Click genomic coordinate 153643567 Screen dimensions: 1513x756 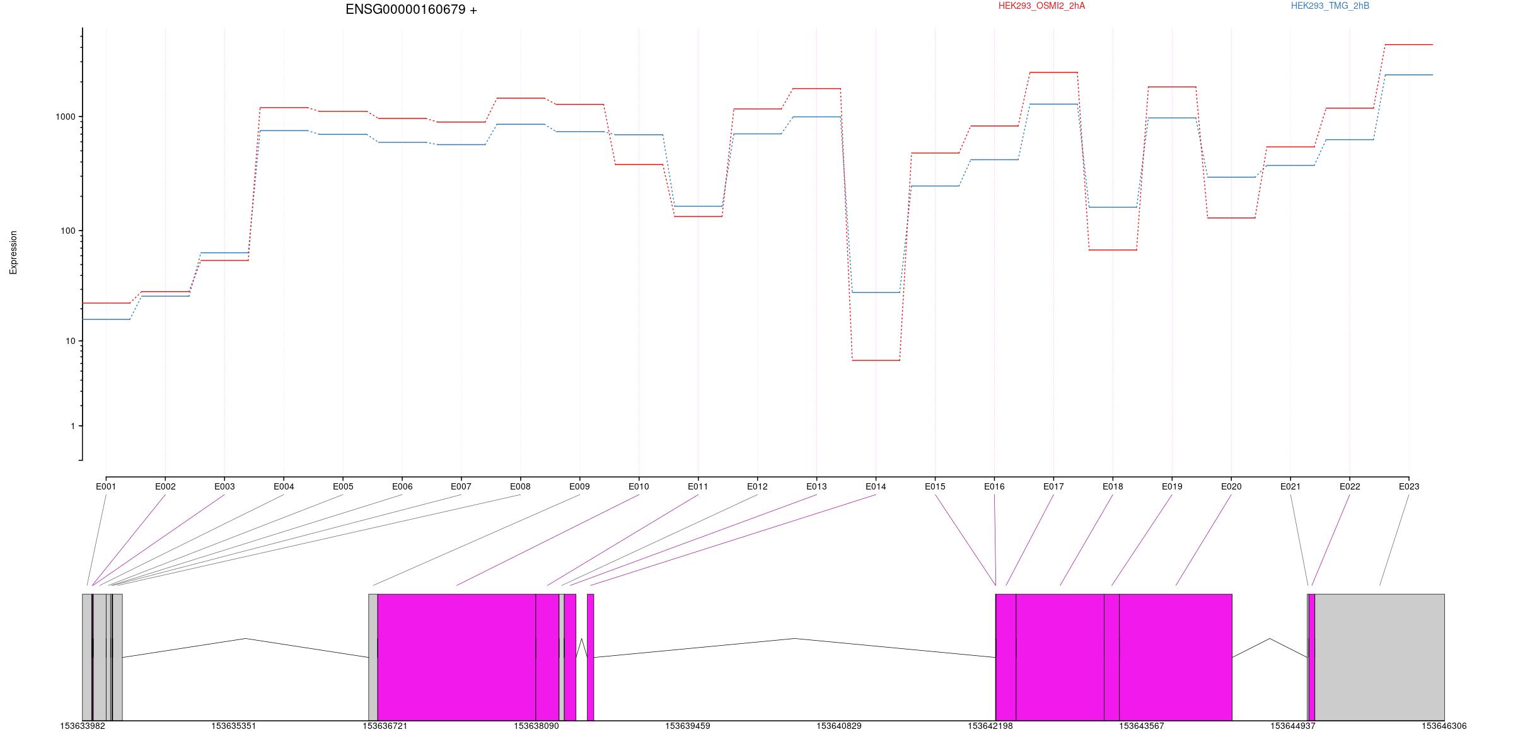click(x=1142, y=726)
